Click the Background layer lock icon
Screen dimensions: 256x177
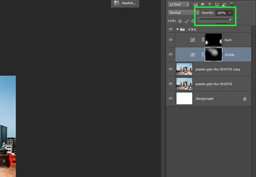(245, 98)
